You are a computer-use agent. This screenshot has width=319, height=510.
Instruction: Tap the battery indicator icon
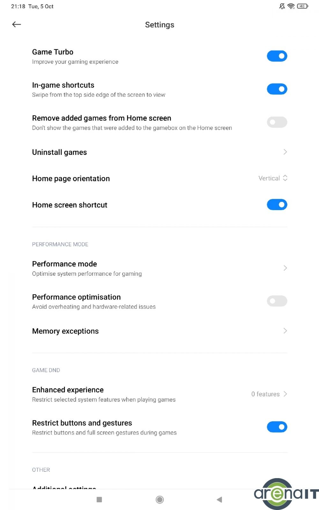coord(302,6)
